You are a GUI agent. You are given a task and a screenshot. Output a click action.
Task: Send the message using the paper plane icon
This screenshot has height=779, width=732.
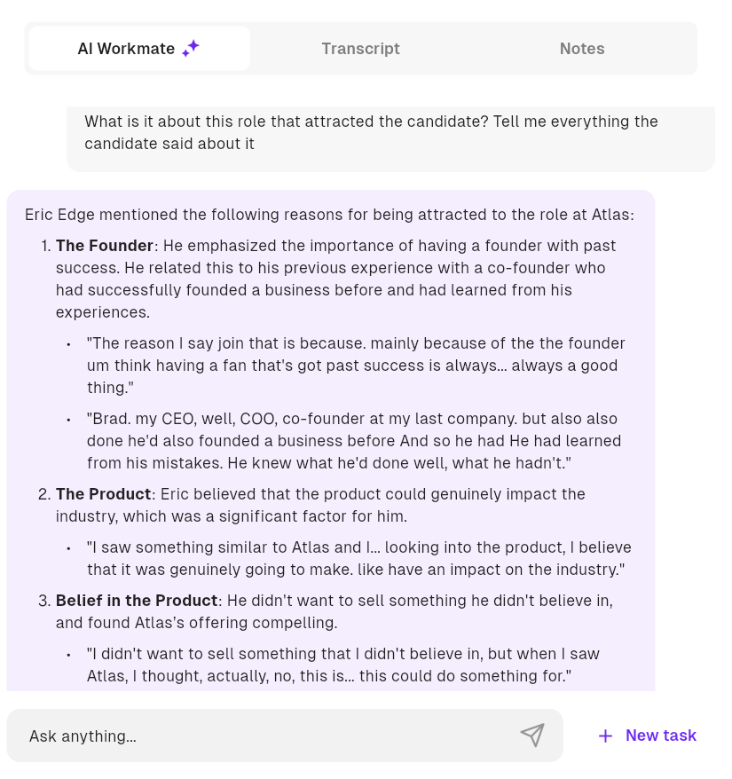tap(531, 736)
